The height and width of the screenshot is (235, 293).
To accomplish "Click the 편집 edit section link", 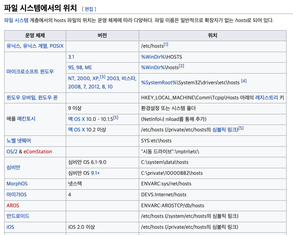I will pyautogui.click(x=89, y=9).
